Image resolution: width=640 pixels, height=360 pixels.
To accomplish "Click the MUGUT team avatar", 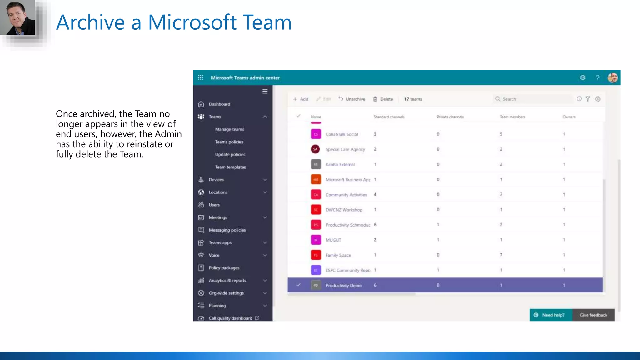I will (x=316, y=240).
